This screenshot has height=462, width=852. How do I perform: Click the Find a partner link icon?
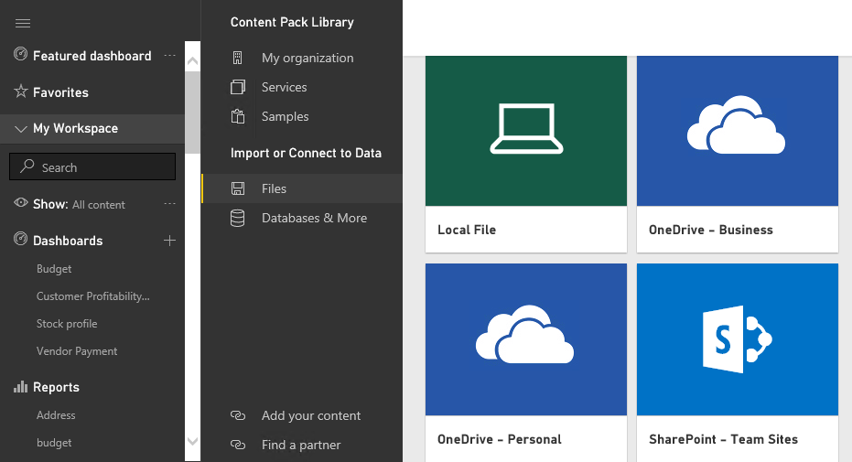(x=237, y=445)
